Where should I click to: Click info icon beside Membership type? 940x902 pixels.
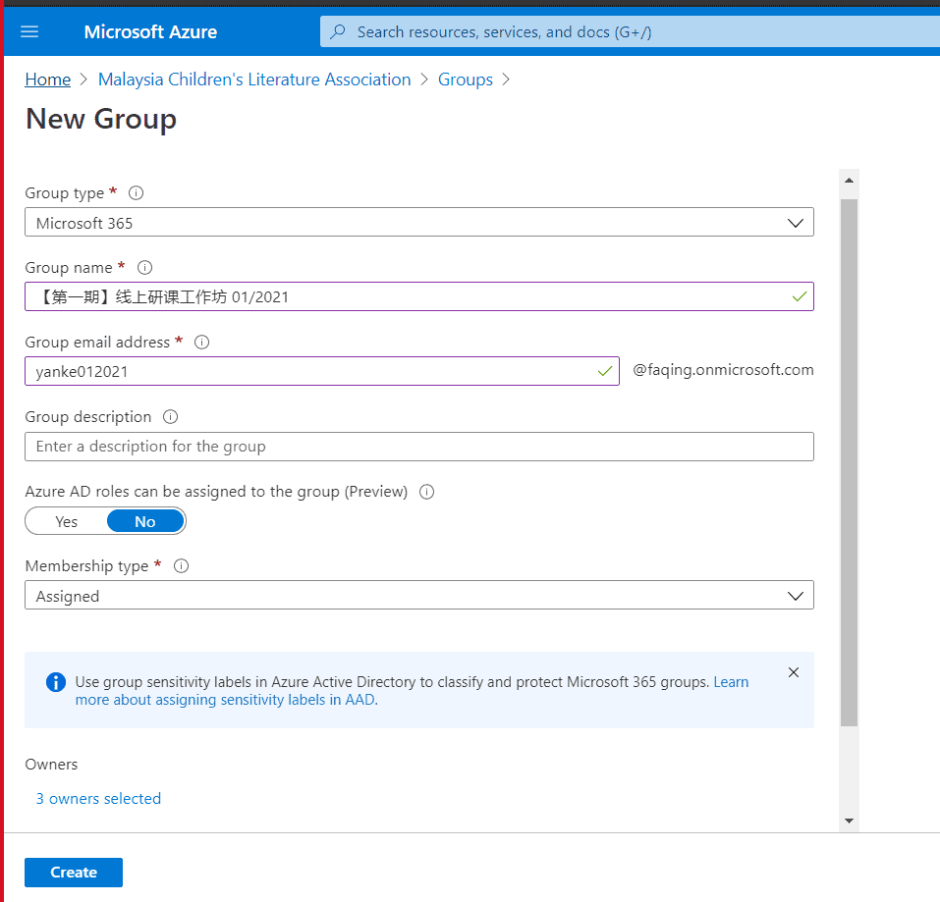pyautogui.click(x=181, y=566)
